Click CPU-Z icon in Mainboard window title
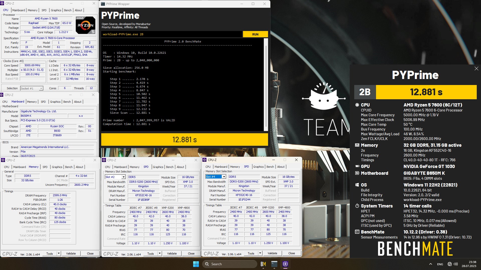Viewport: 481px width, 270px height. (2, 95)
